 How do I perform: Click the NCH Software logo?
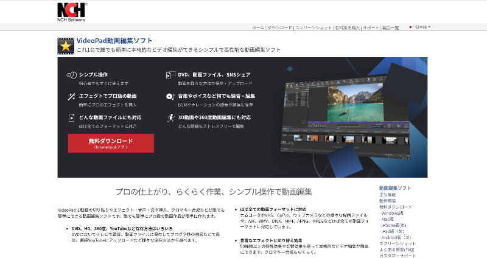click(x=72, y=12)
